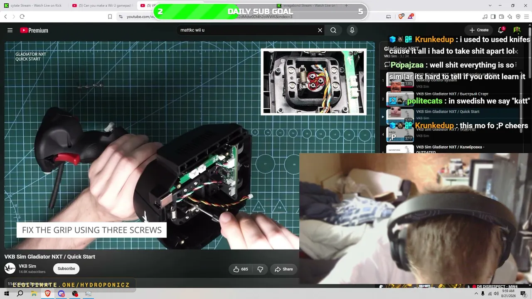Viewport: 532px width, 299px height.
Task: Share the video
Action: click(284, 269)
